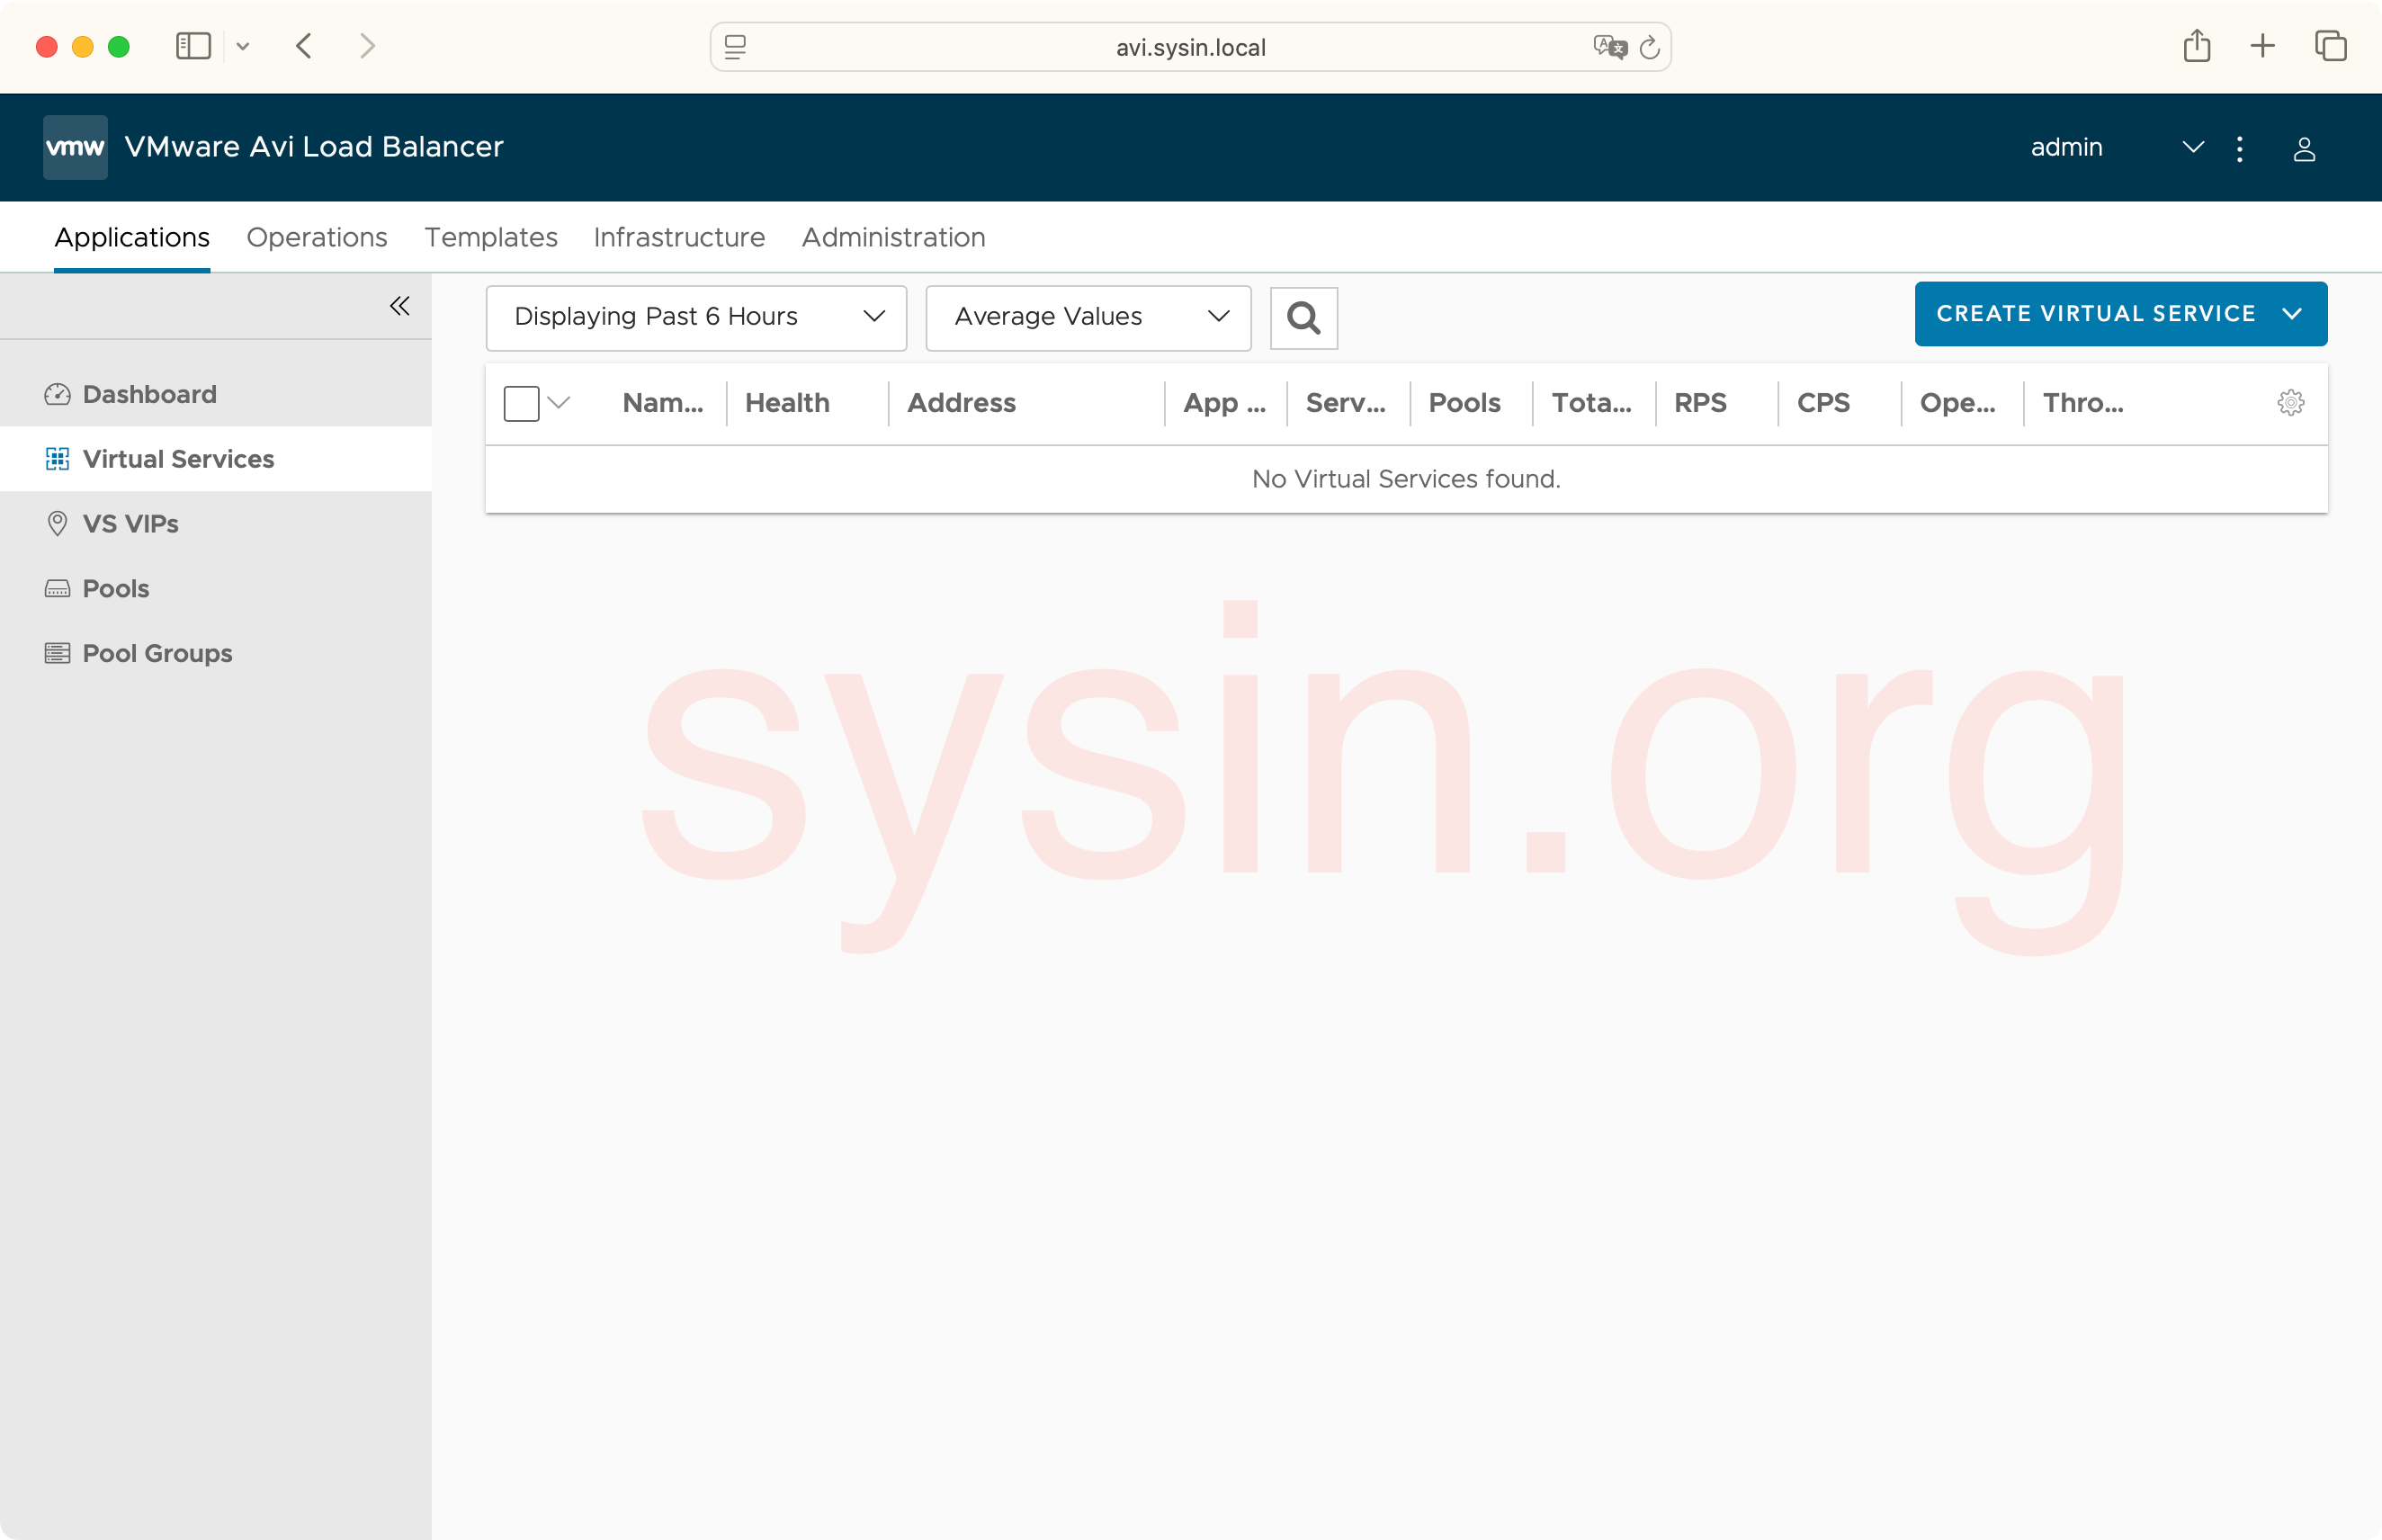2382x1540 pixels.
Task: Switch to the Infrastructure tab
Action: (679, 237)
